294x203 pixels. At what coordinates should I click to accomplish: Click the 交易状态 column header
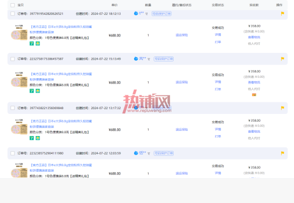point(218,5)
